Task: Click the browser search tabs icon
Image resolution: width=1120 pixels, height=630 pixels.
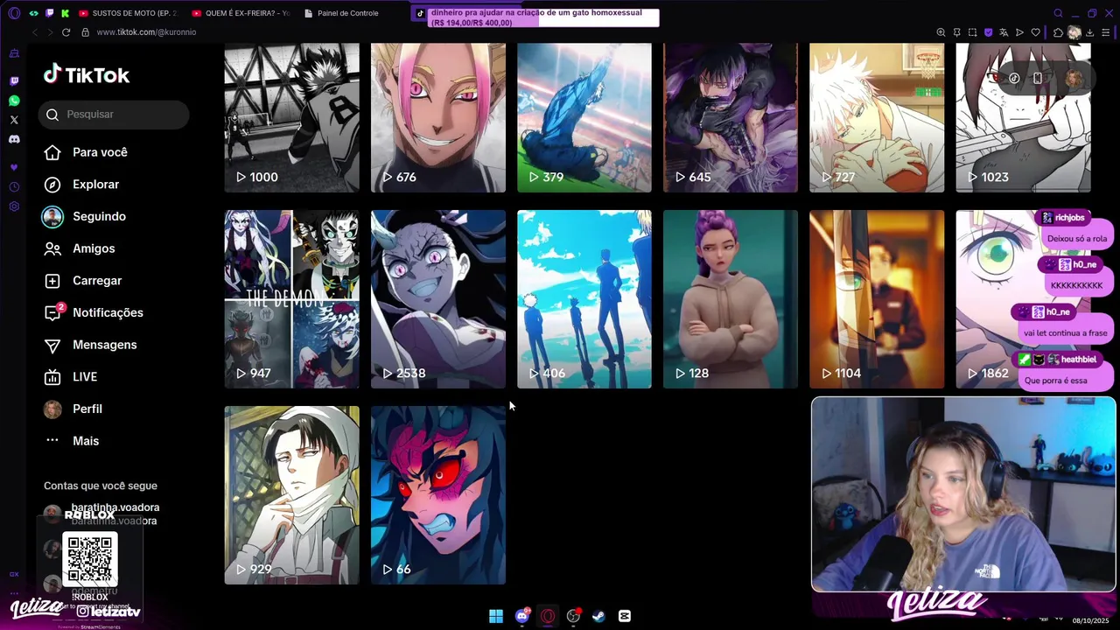Action: click(x=1058, y=13)
